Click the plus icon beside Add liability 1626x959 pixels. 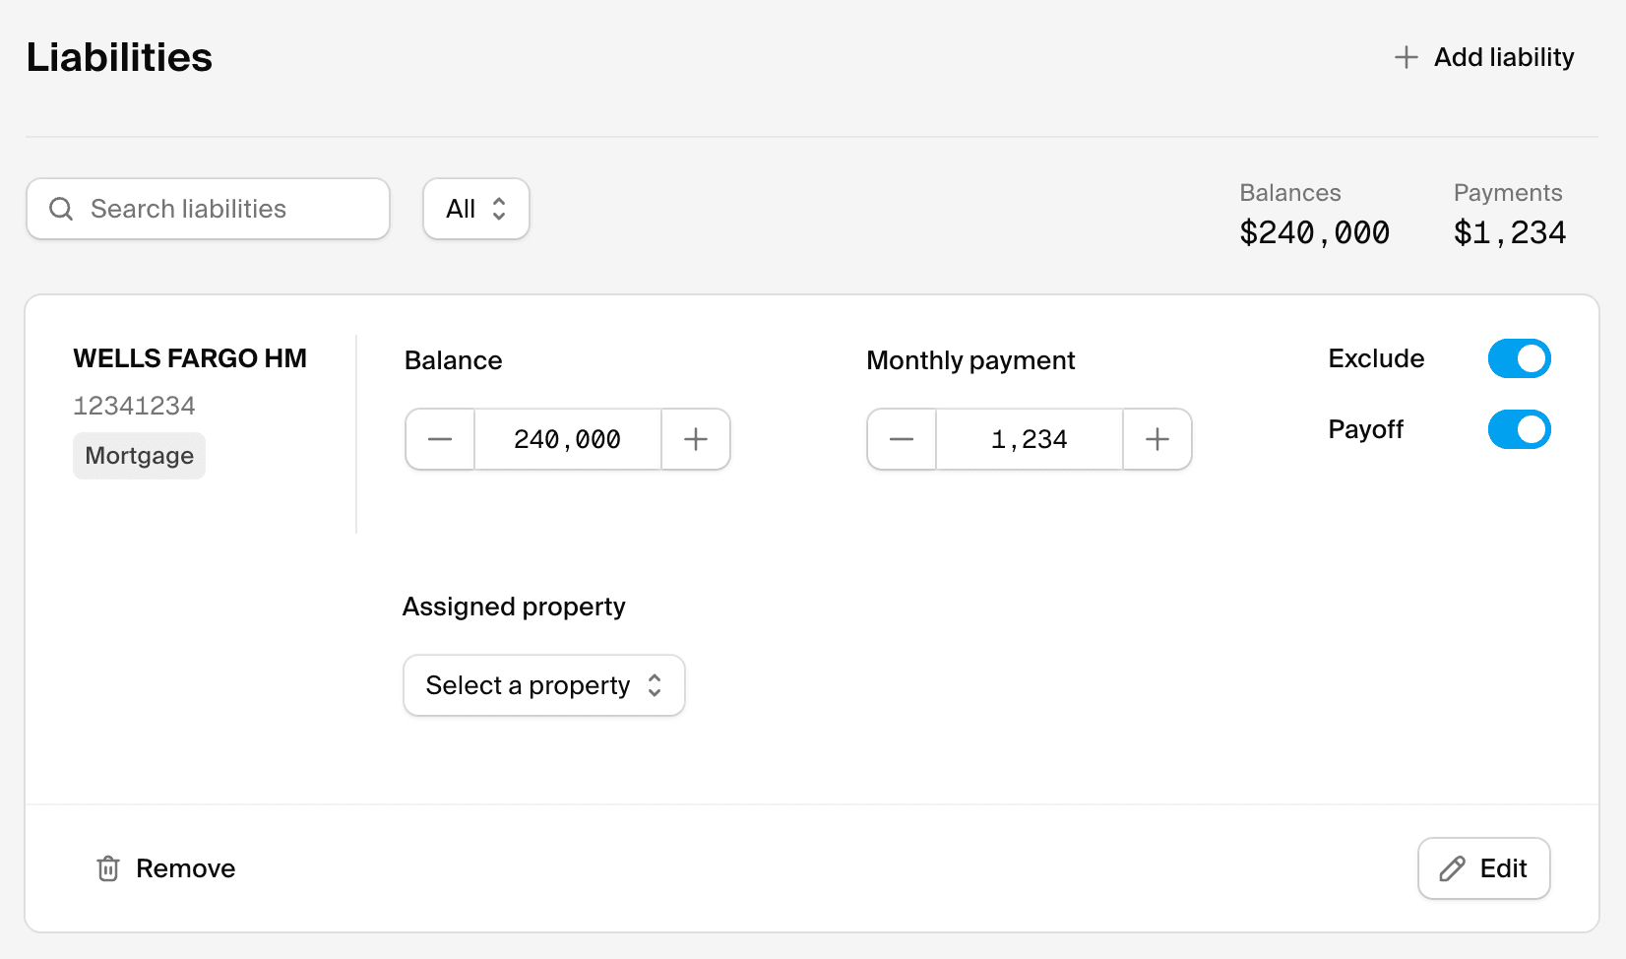click(1406, 57)
